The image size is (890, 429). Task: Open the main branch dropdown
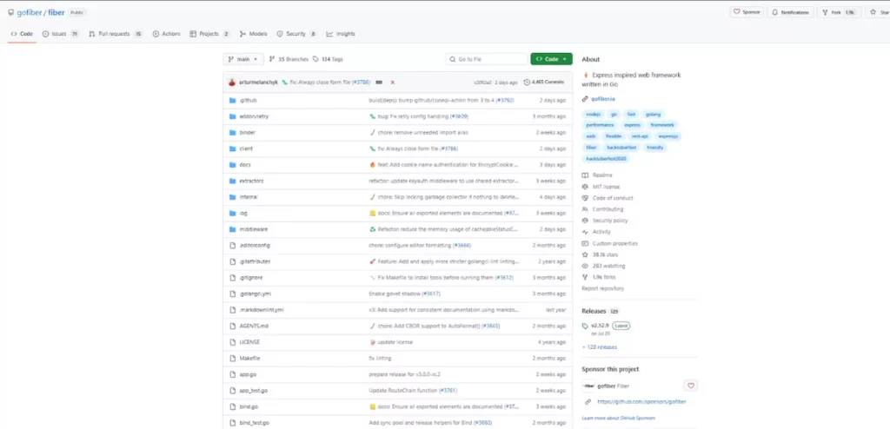tap(242, 59)
